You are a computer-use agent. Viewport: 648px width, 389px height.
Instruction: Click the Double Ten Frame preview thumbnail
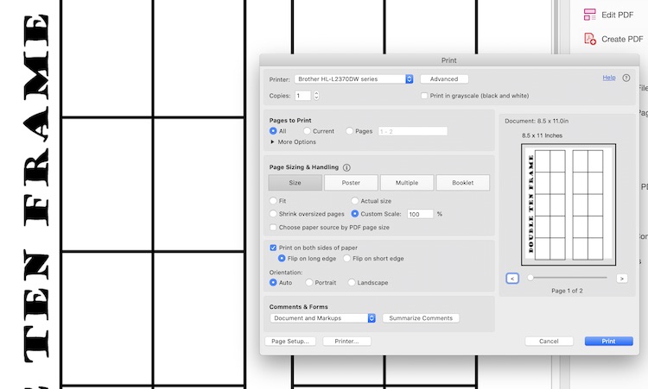(569, 204)
